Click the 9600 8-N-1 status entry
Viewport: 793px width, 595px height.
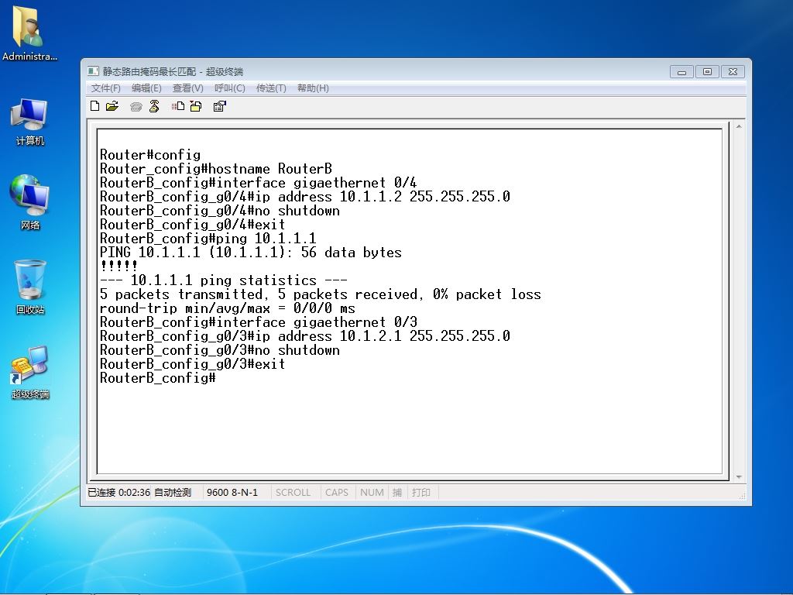232,492
